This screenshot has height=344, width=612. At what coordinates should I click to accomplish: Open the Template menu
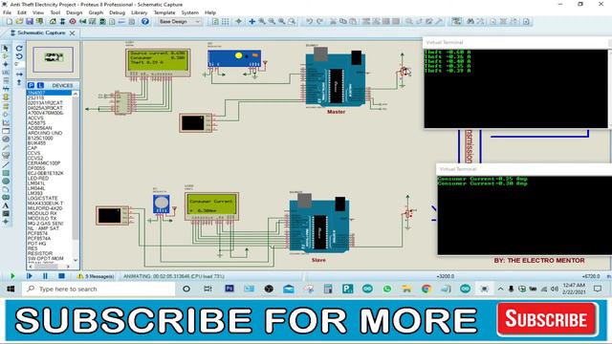click(164, 12)
